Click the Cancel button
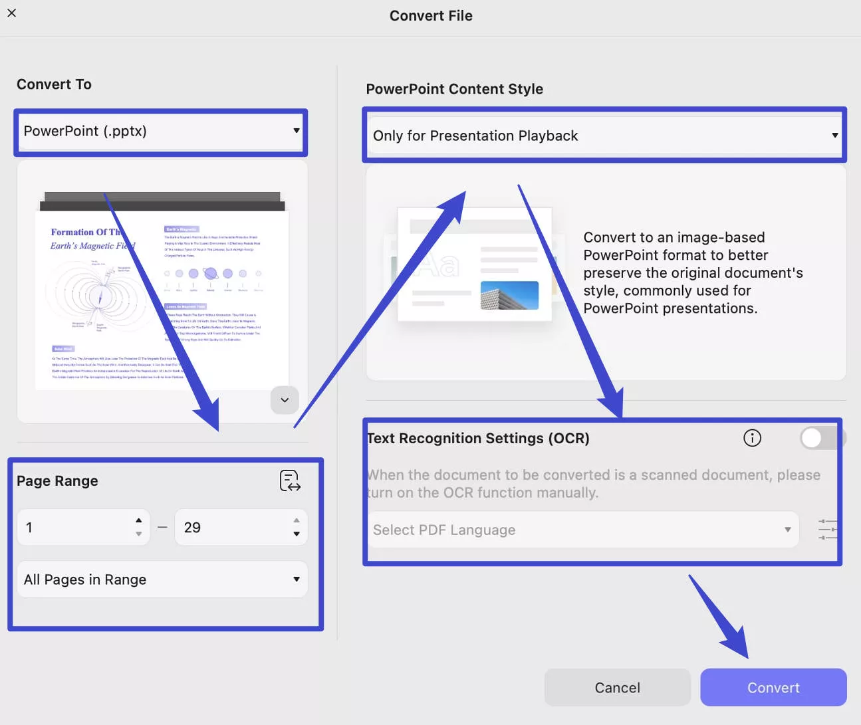The height and width of the screenshot is (725, 861). [x=617, y=688]
